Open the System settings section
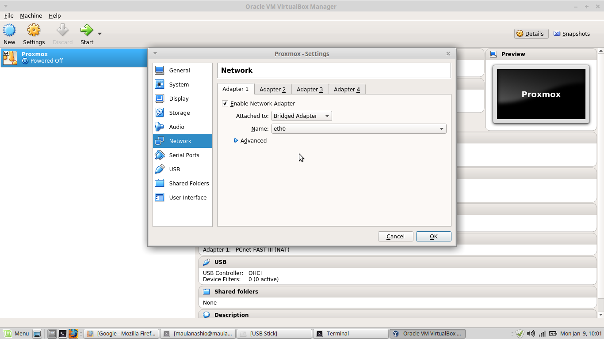This screenshot has width=604, height=339. pos(160,84)
